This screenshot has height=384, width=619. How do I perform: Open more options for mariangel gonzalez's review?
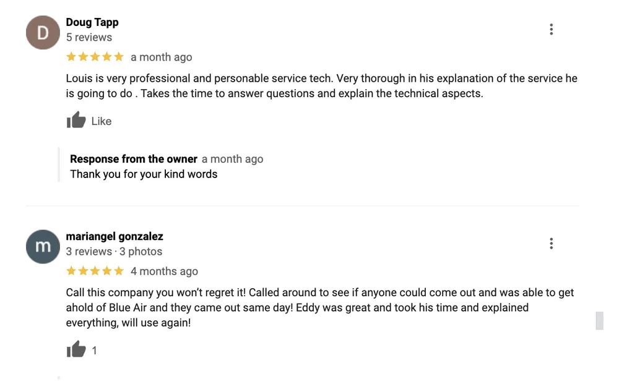click(551, 244)
